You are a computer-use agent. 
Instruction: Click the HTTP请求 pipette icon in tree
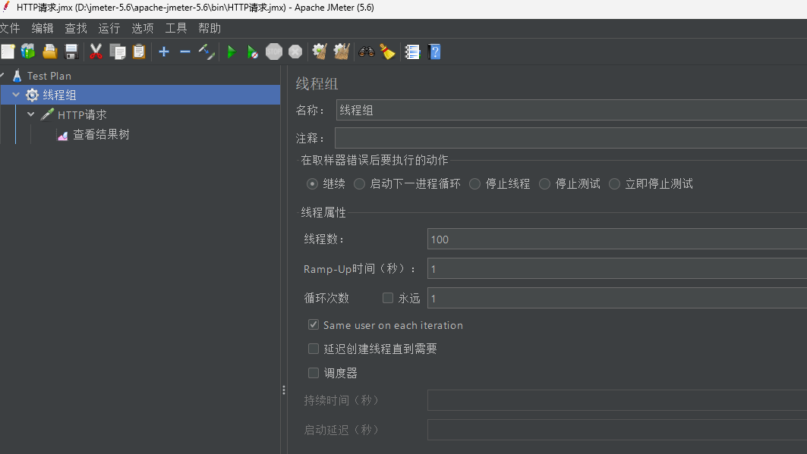point(47,114)
